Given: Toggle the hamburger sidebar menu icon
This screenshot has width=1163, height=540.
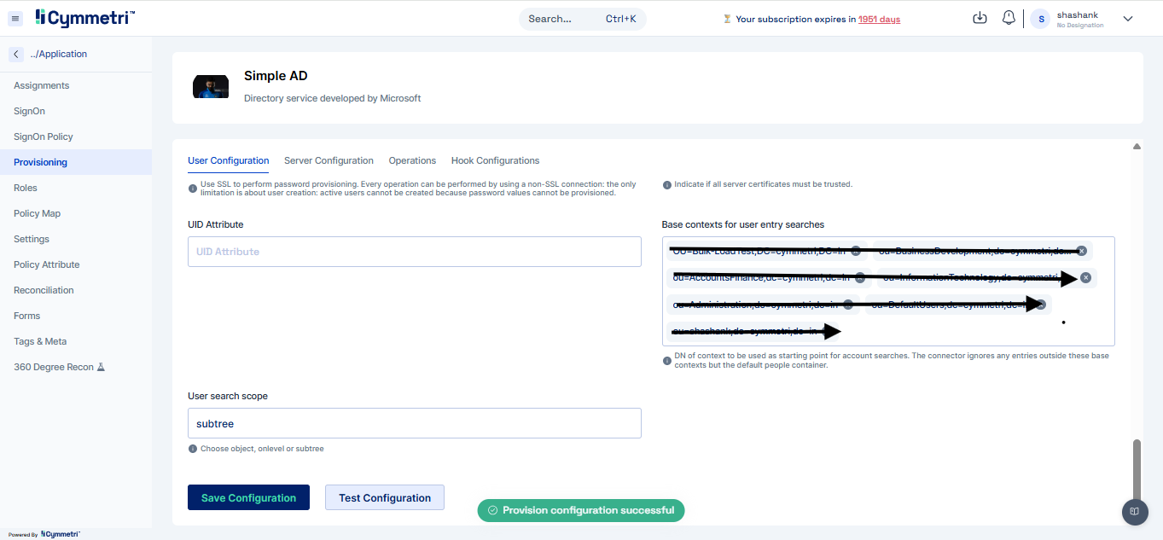Looking at the screenshot, I should pos(15,19).
